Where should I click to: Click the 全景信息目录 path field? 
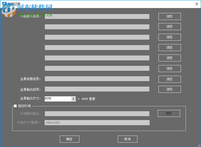[97, 79]
